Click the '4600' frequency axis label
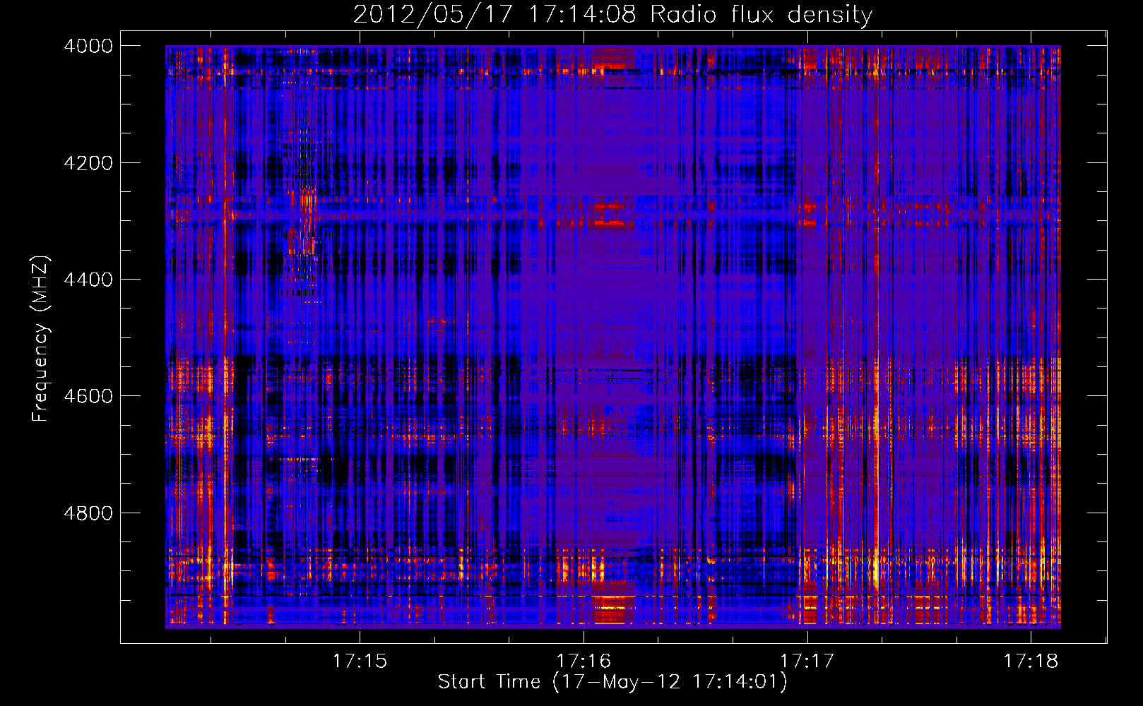 click(88, 396)
